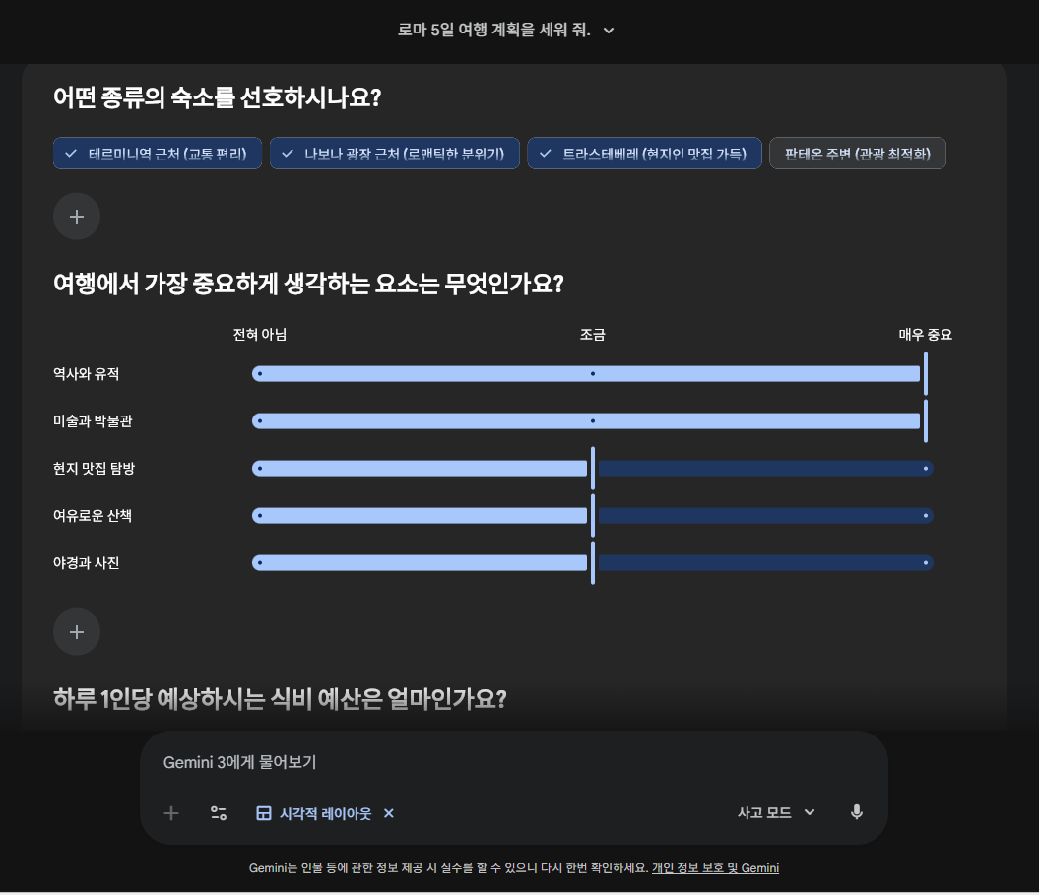Deselect the 트라스테베레 option
This screenshot has height=895, width=1039.
pos(644,153)
